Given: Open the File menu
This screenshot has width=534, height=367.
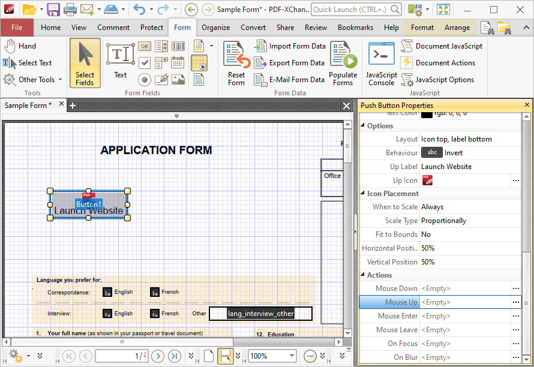Looking at the screenshot, I should coord(17,28).
